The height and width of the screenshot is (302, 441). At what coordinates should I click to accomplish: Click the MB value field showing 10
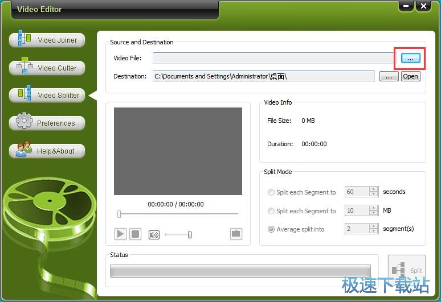coord(357,210)
